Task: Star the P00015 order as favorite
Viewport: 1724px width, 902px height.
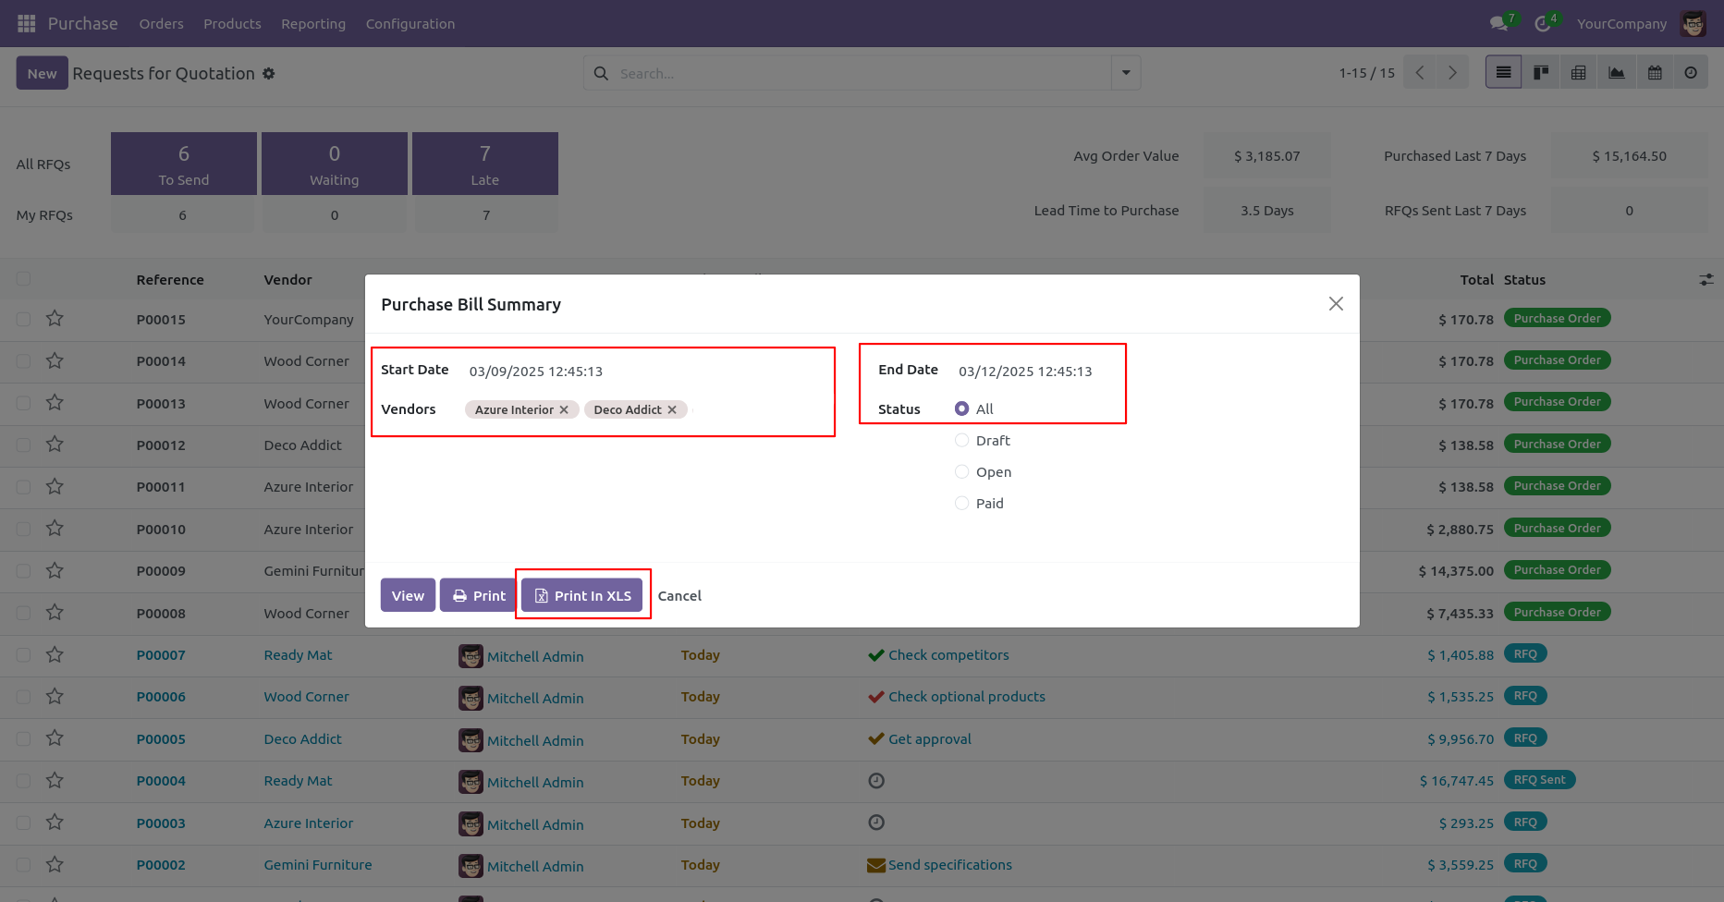Action: coord(55,318)
